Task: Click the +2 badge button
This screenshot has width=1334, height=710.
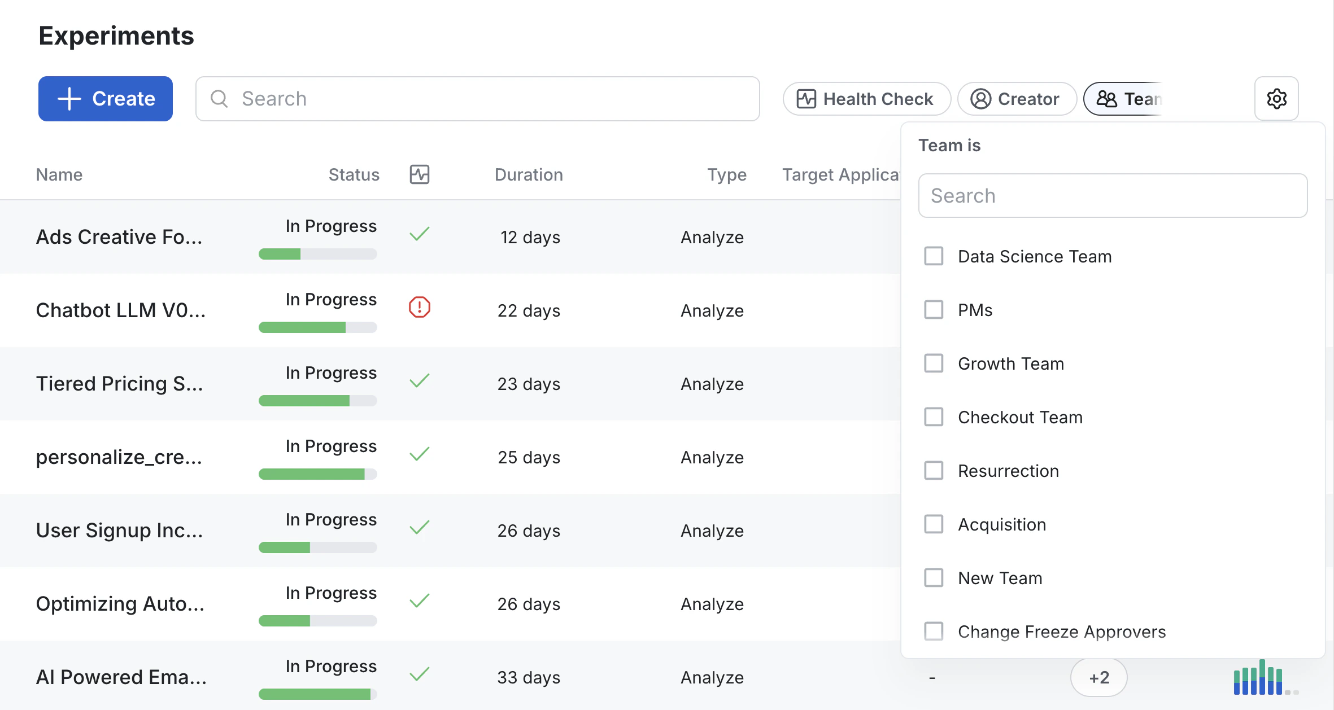Action: pyautogui.click(x=1098, y=677)
